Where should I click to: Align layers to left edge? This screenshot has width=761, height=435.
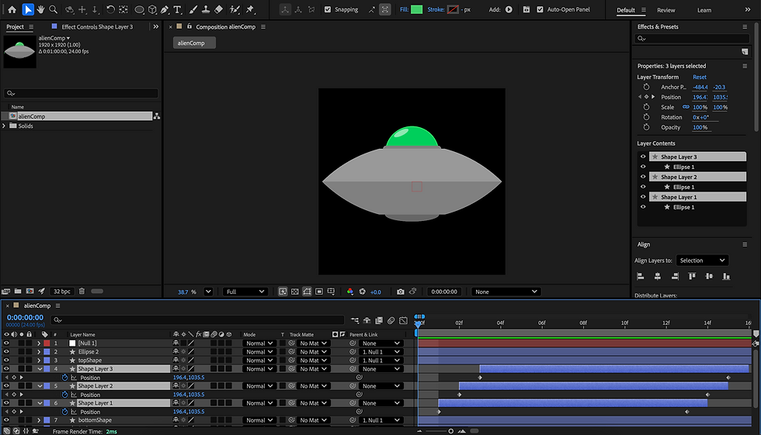click(x=641, y=276)
